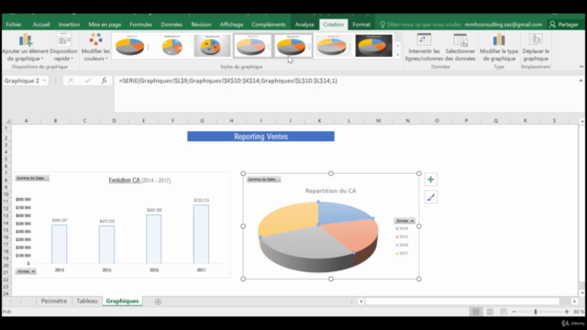Click the 2016 legend entry
Image resolution: width=587 pixels, height=330 pixels.
pos(402,245)
